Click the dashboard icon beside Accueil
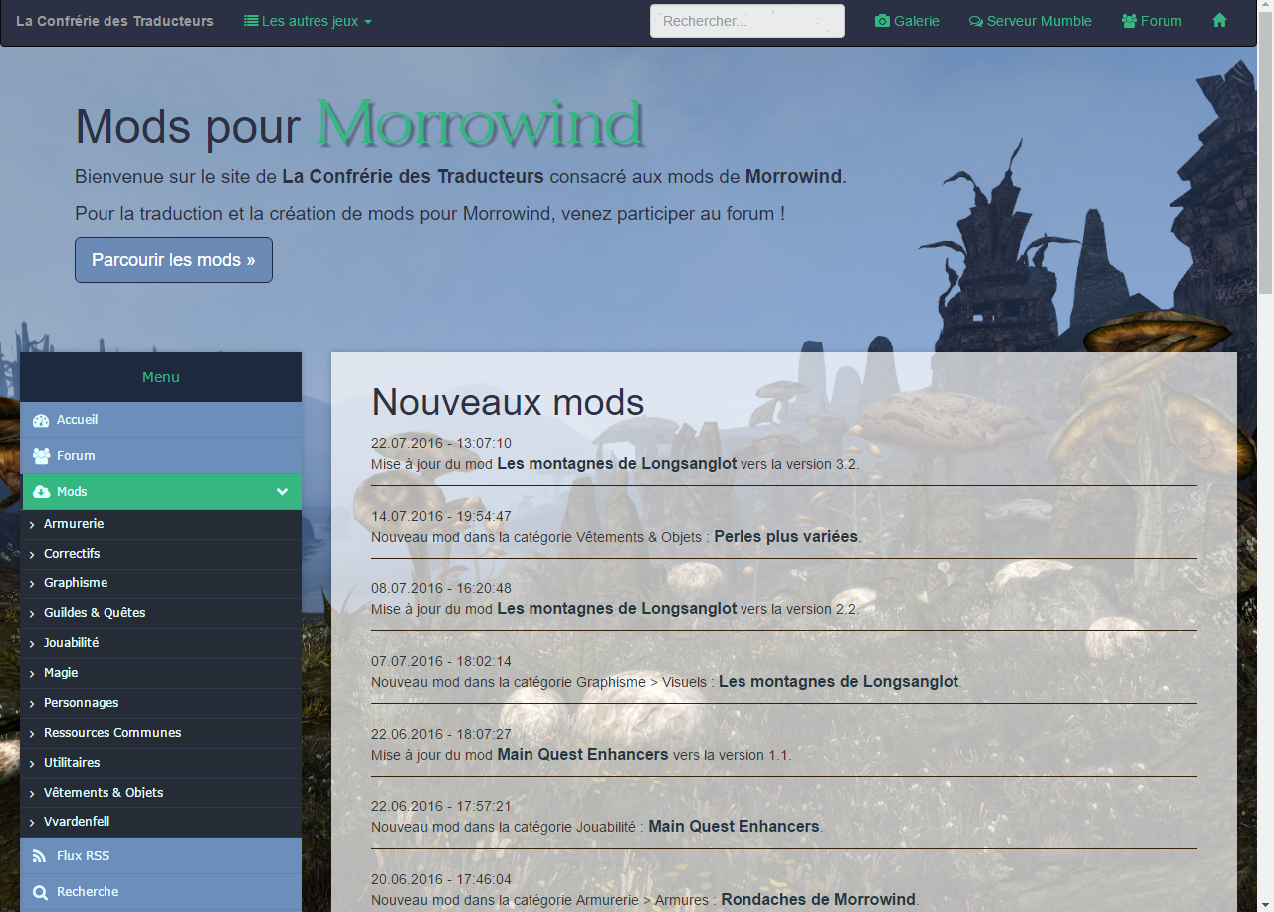This screenshot has width=1274, height=912. click(x=41, y=420)
